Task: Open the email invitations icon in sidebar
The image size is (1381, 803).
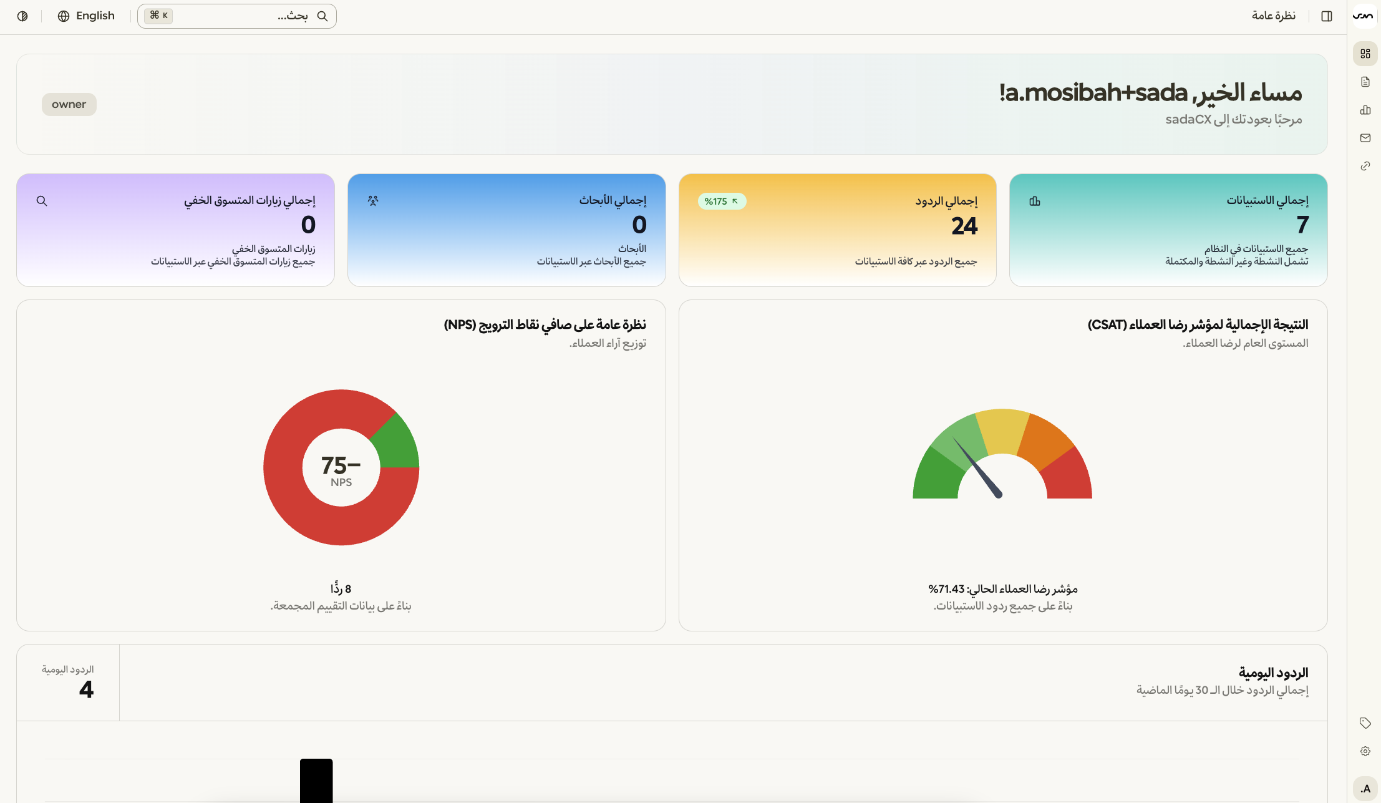Action: (x=1365, y=138)
